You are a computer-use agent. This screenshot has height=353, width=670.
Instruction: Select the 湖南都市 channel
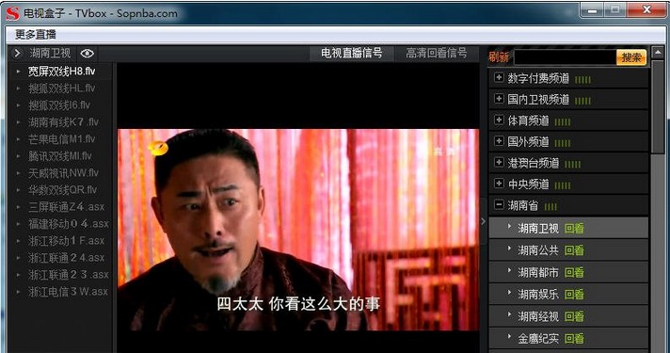538,272
